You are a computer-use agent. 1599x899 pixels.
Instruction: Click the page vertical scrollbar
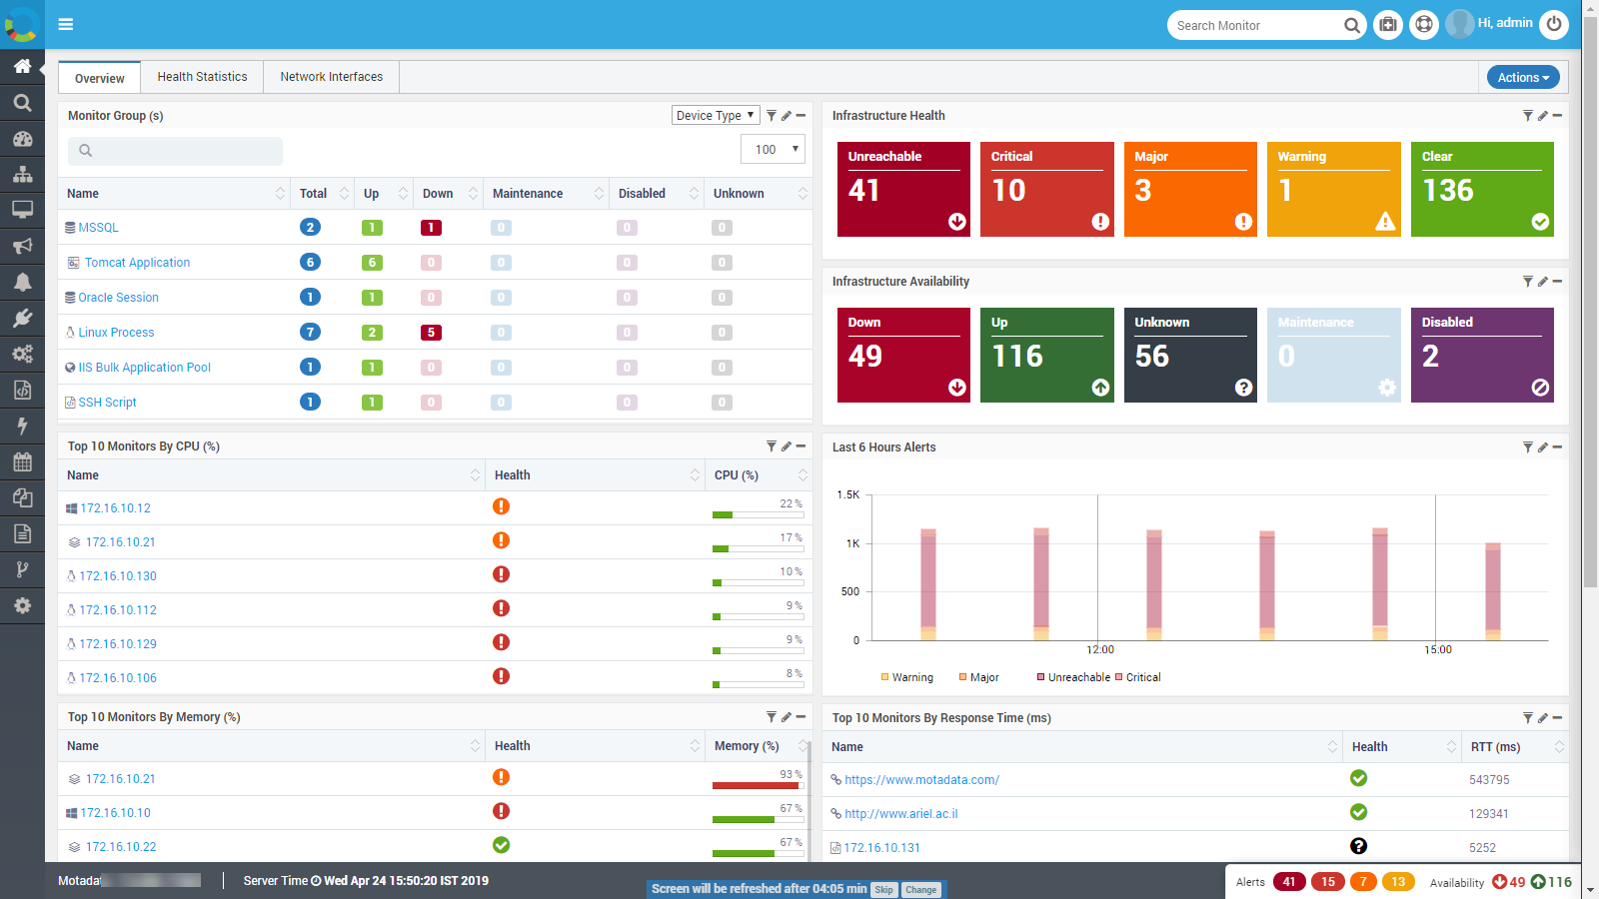[1590, 300]
